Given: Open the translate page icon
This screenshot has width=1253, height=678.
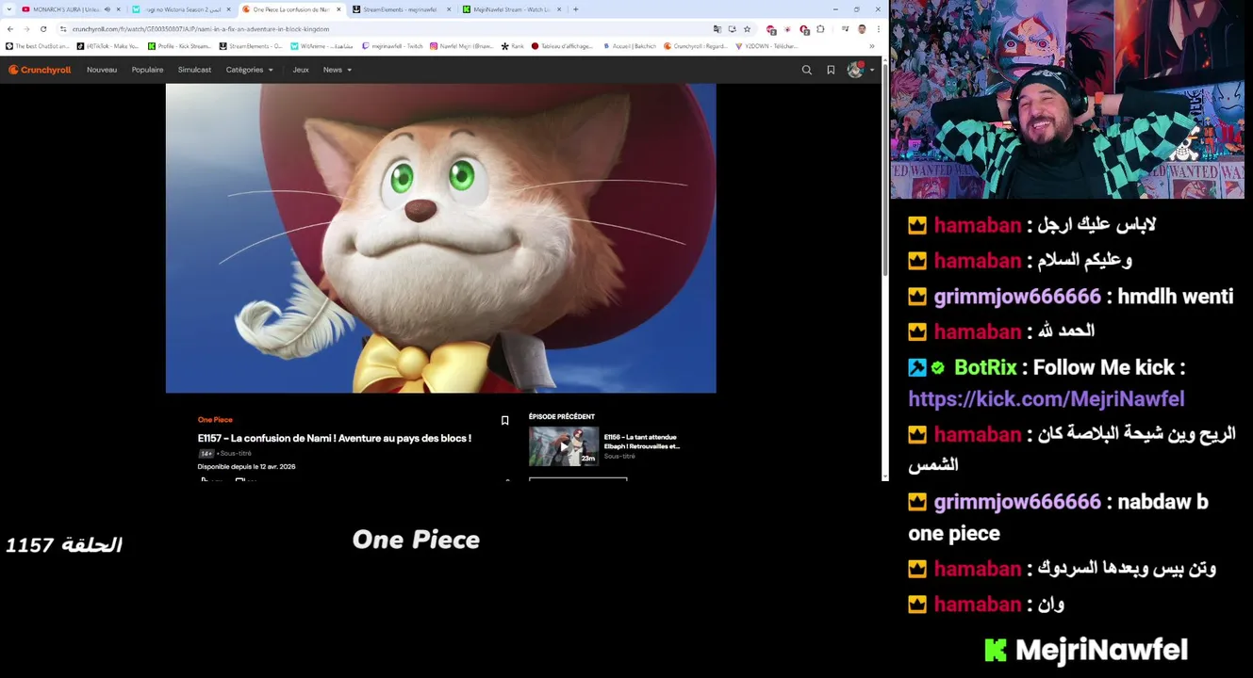Looking at the screenshot, I should [717, 29].
